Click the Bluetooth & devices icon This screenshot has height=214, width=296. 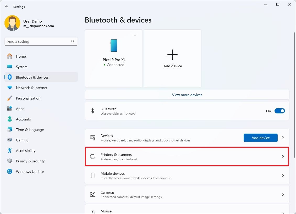pos(10,77)
